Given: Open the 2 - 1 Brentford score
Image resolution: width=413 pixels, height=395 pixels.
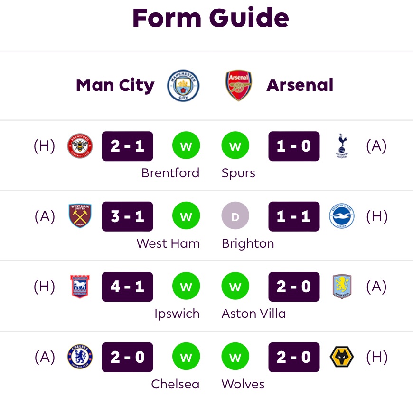Looking at the screenshot, I should point(127,146).
